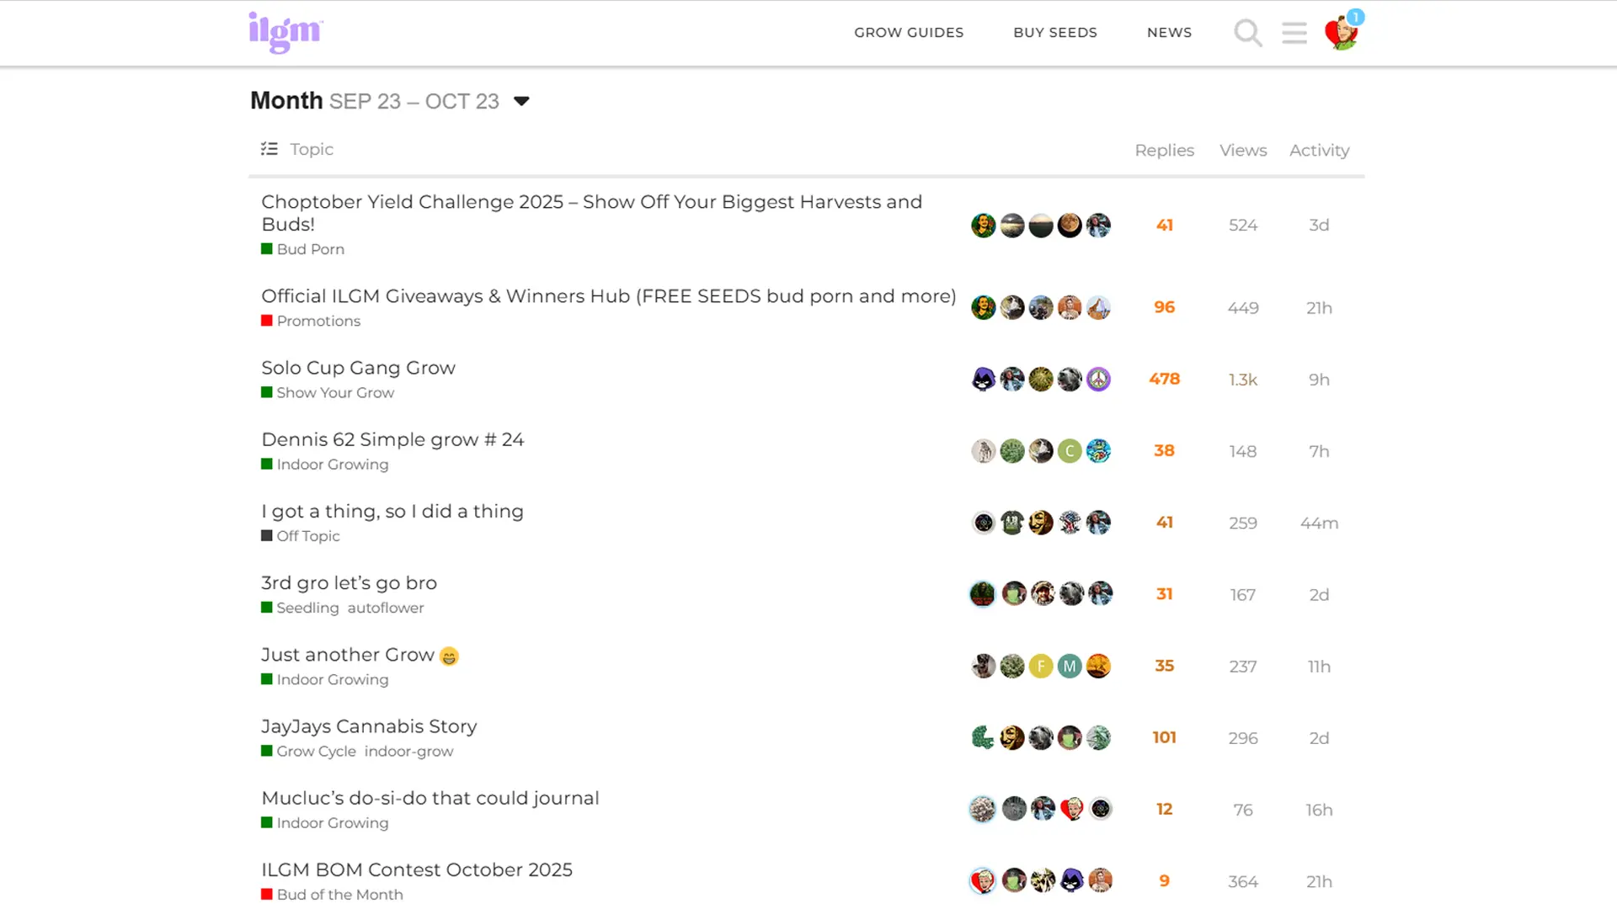Click the ilgm logo
1617x909 pixels.
pos(285,32)
